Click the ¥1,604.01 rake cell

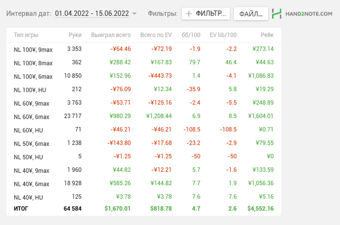click(x=261, y=116)
